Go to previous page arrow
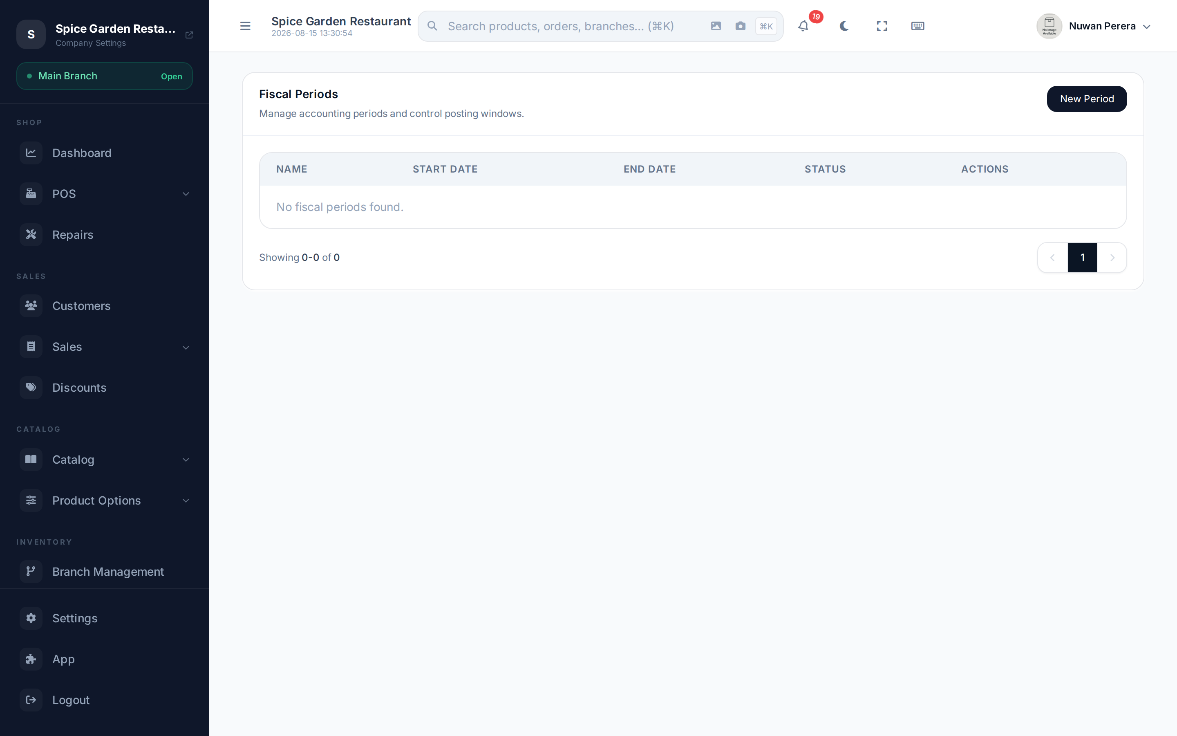The height and width of the screenshot is (736, 1177). click(x=1052, y=258)
